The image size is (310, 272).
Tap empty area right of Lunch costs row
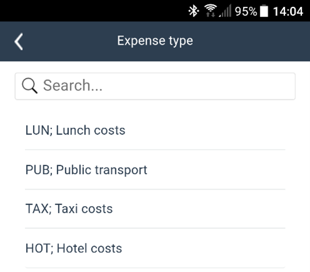coord(205,130)
